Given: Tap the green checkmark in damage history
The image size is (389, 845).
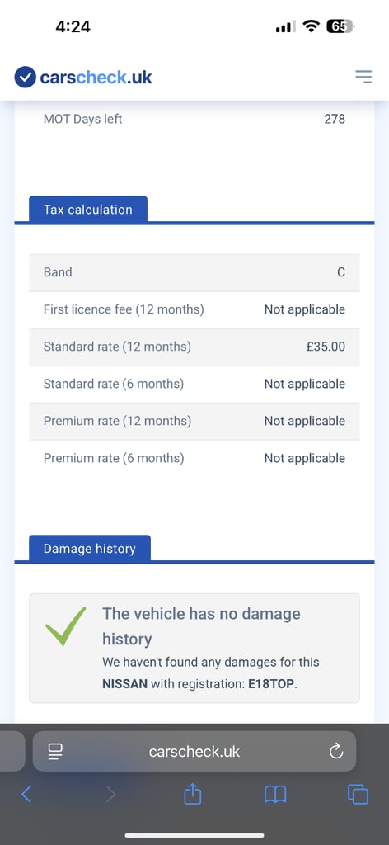Looking at the screenshot, I should tap(66, 627).
